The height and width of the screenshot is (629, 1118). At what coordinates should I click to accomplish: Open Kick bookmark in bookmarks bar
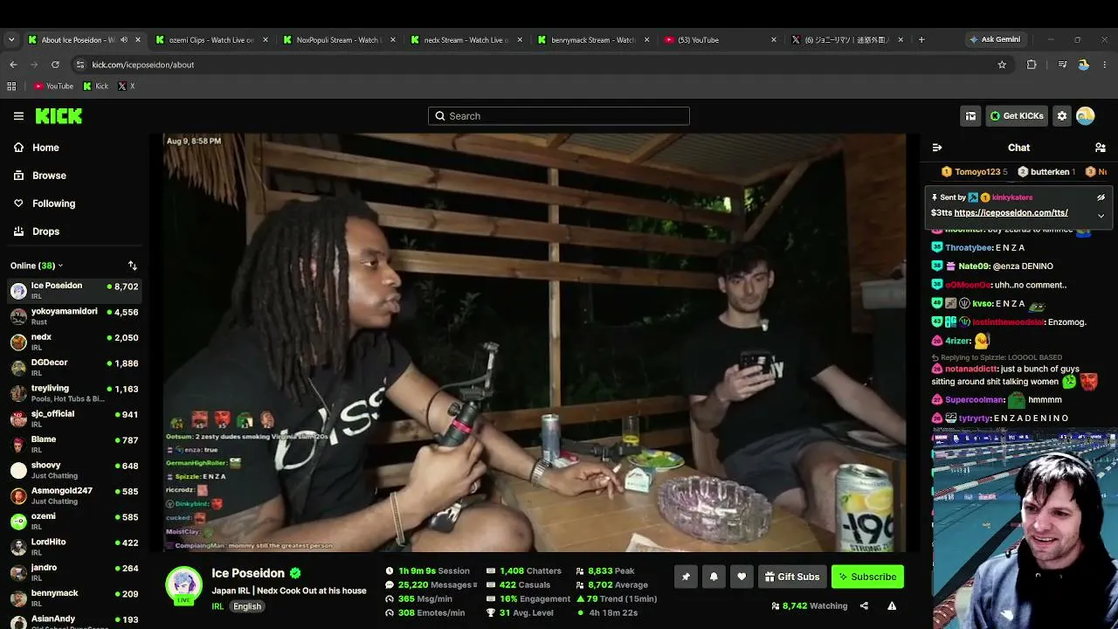point(95,86)
